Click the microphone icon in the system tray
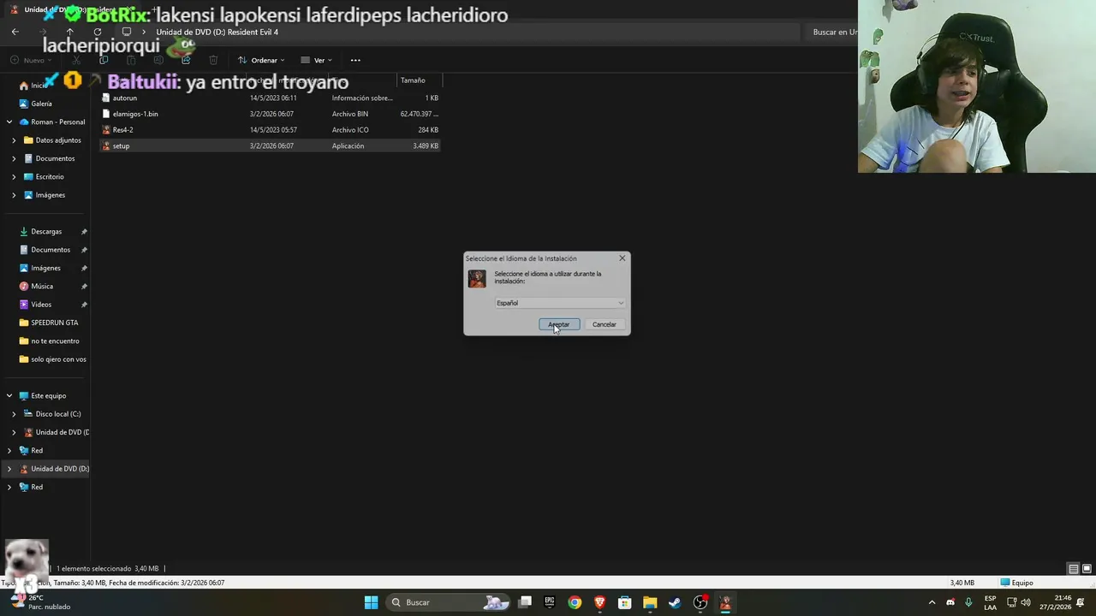Viewport: 1096px width, 616px height. (x=968, y=602)
